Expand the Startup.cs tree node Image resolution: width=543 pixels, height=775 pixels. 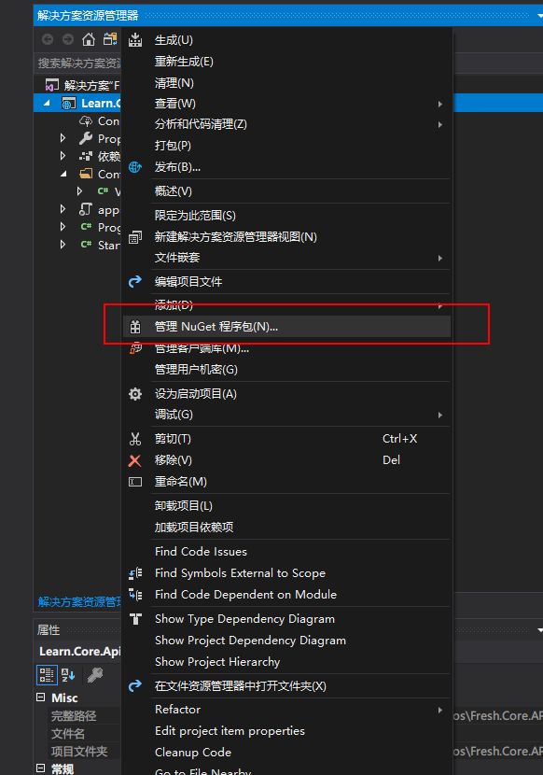tap(63, 245)
